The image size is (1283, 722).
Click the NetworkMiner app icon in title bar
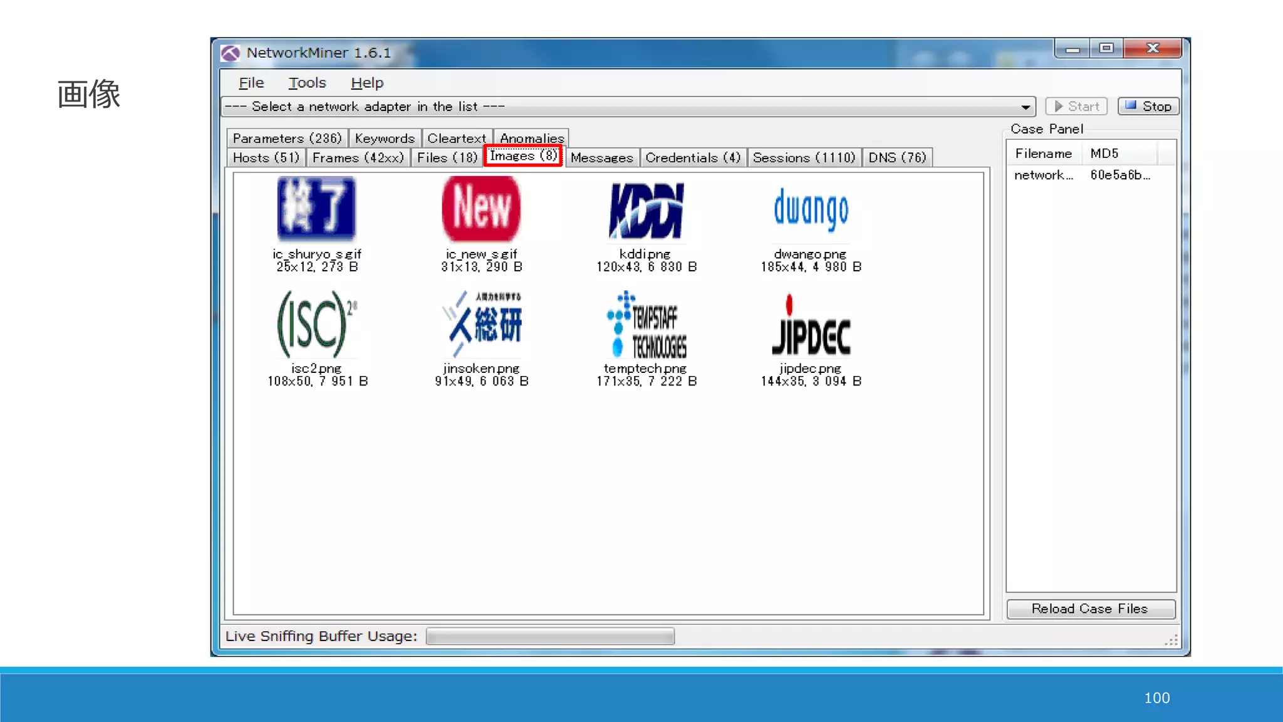(x=231, y=53)
